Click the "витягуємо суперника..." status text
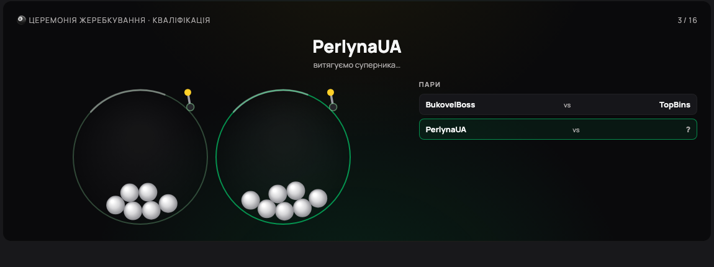The image size is (714, 267). coord(357,65)
